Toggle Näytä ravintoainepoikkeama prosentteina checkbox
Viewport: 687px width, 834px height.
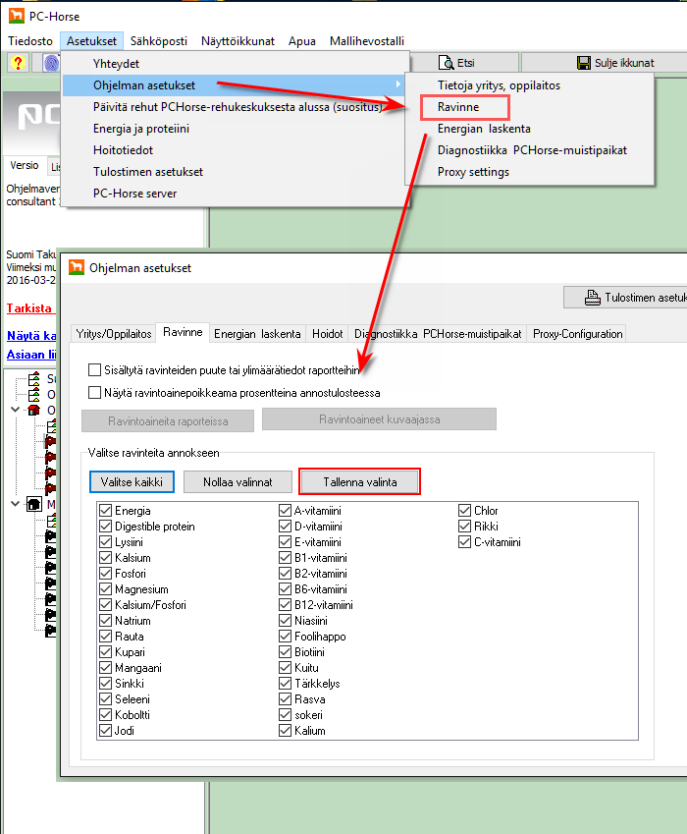tap(95, 392)
